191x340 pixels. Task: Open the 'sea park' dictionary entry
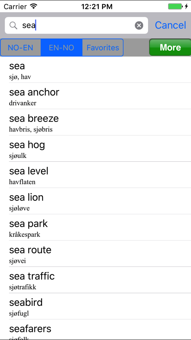[95, 227]
